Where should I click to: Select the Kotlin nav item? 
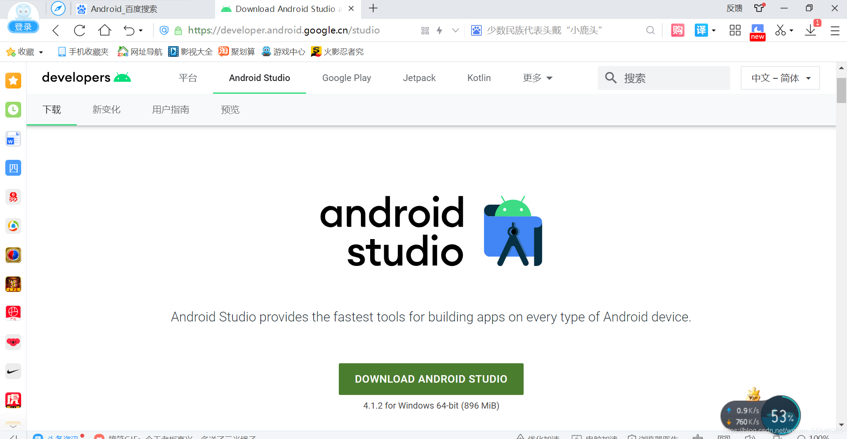pos(479,78)
